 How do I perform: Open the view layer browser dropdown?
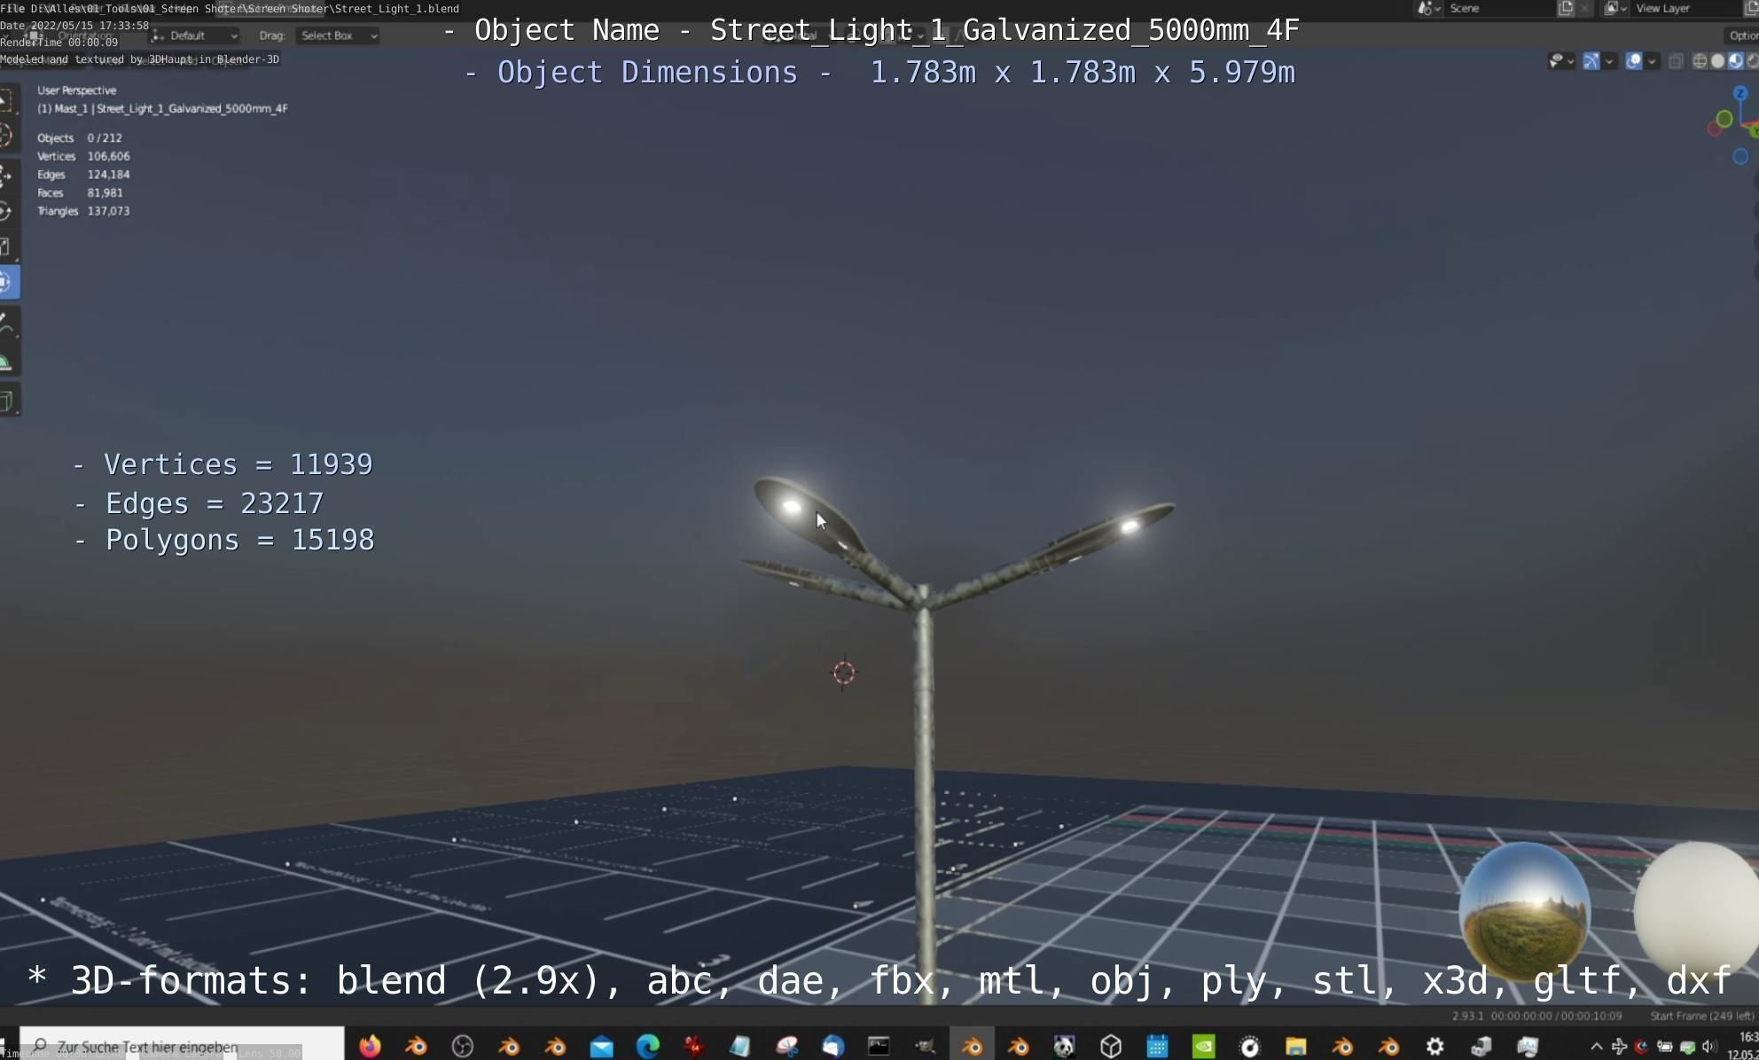(1615, 8)
